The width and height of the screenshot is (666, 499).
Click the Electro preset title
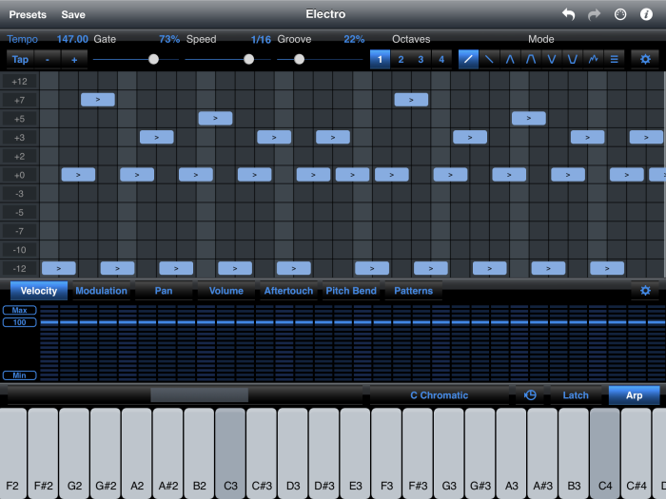(325, 14)
